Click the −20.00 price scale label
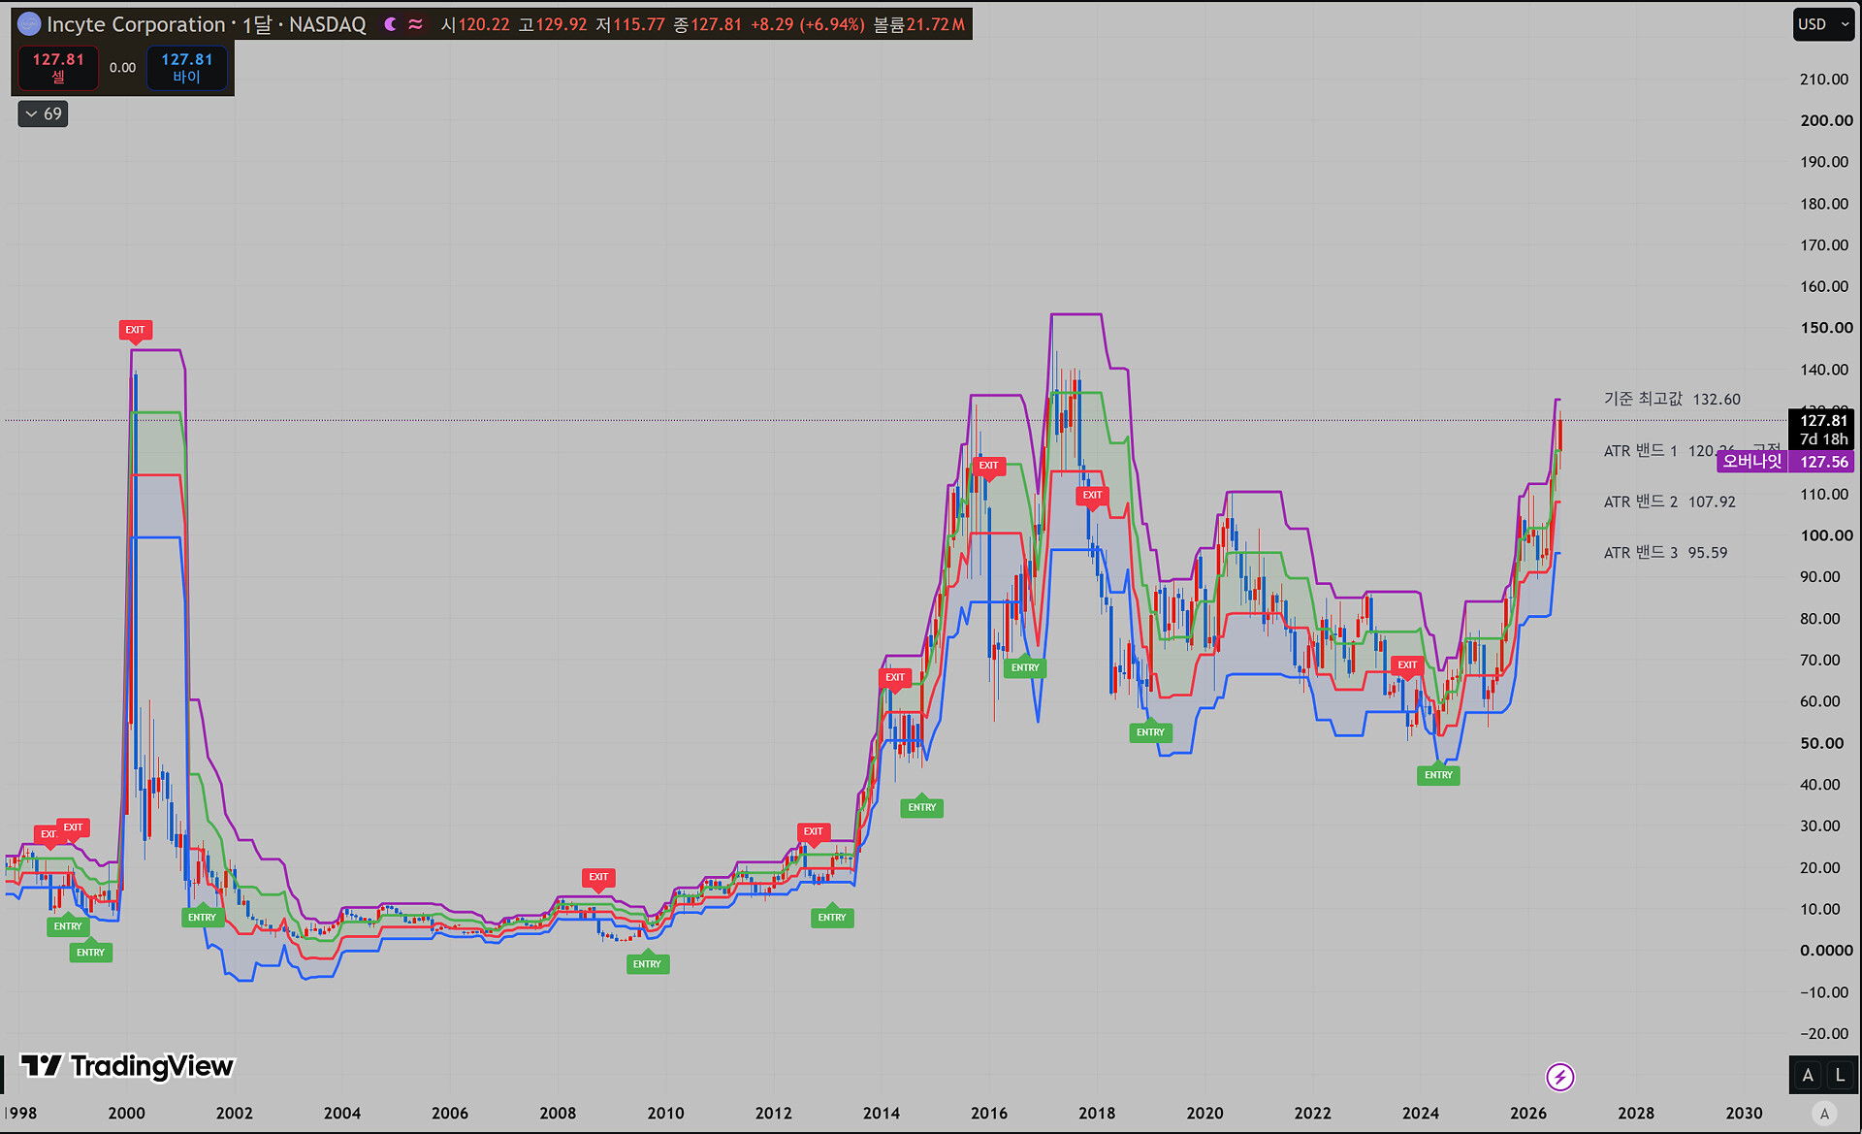 (x=1823, y=1033)
